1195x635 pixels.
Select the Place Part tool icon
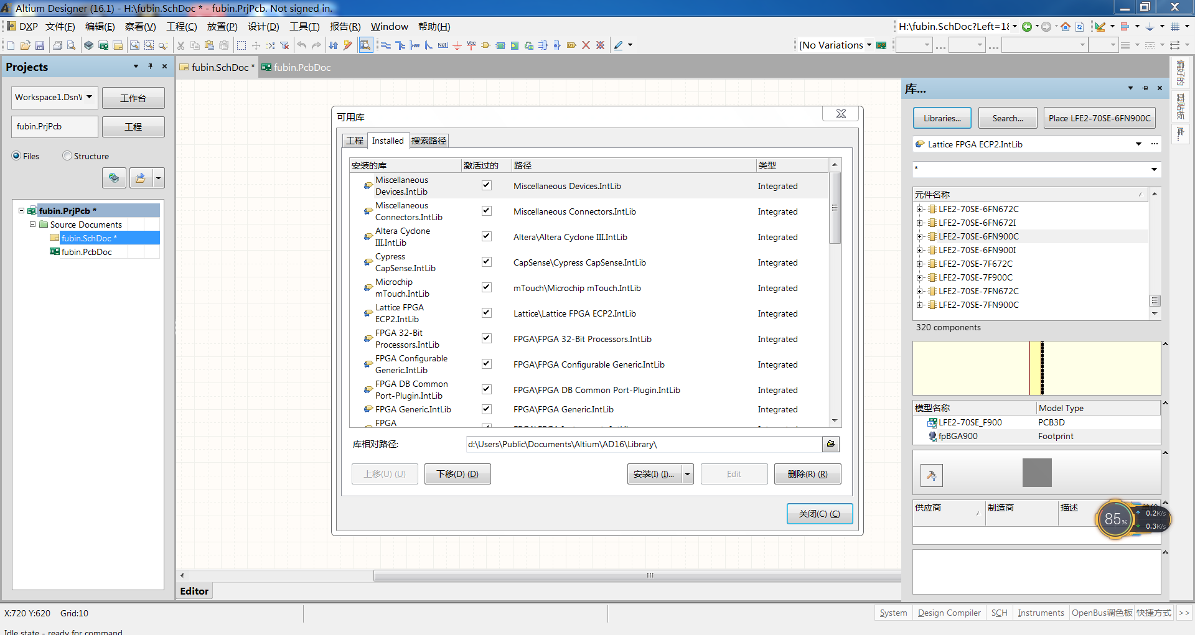(x=485, y=45)
